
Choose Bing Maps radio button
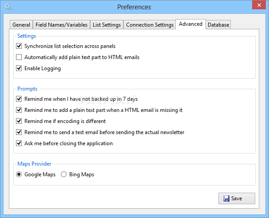[63, 174]
